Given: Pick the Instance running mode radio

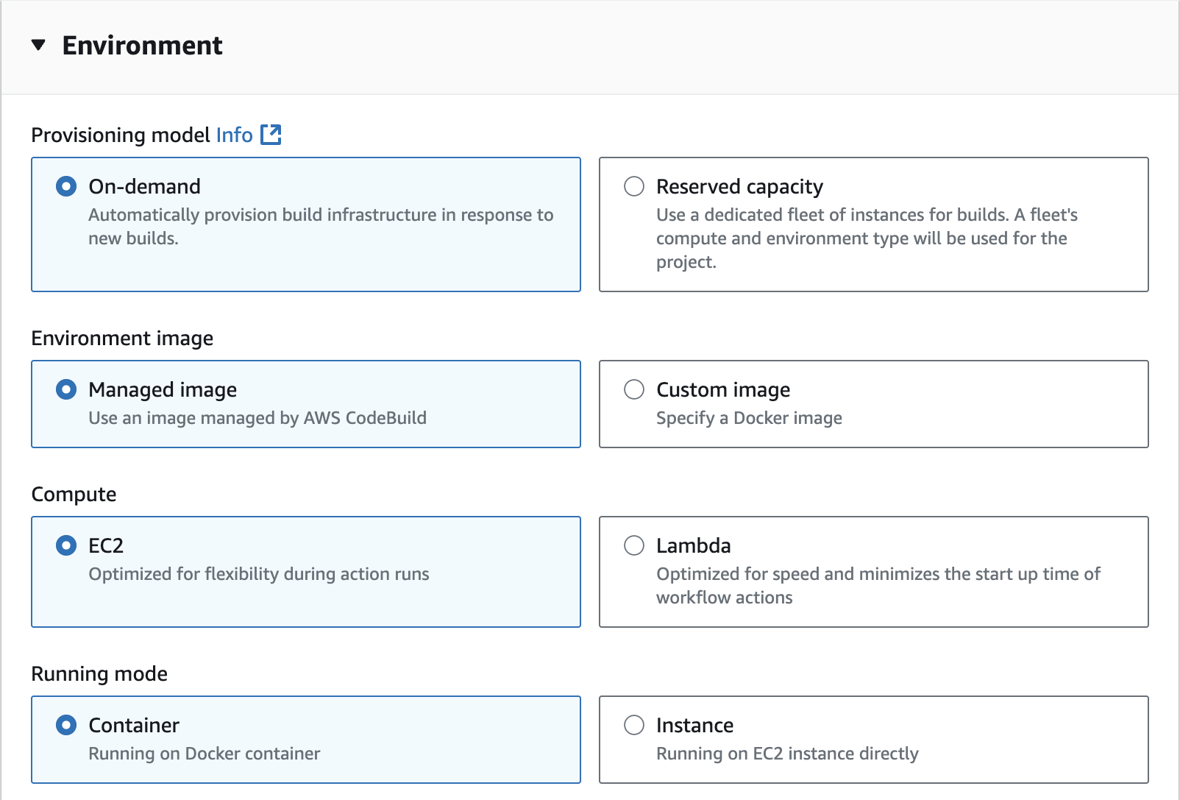Looking at the screenshot, I should (x=634, y=725).
